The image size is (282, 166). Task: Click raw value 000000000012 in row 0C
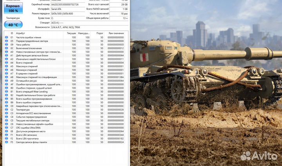tap(116, 48)
